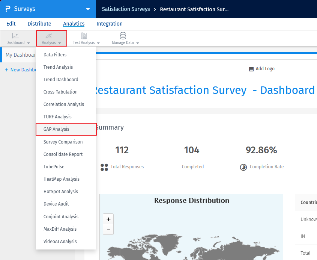Open the Manage Data dropdown arrow
Viewport: 317px width, 260px height.
click(138, 43)
